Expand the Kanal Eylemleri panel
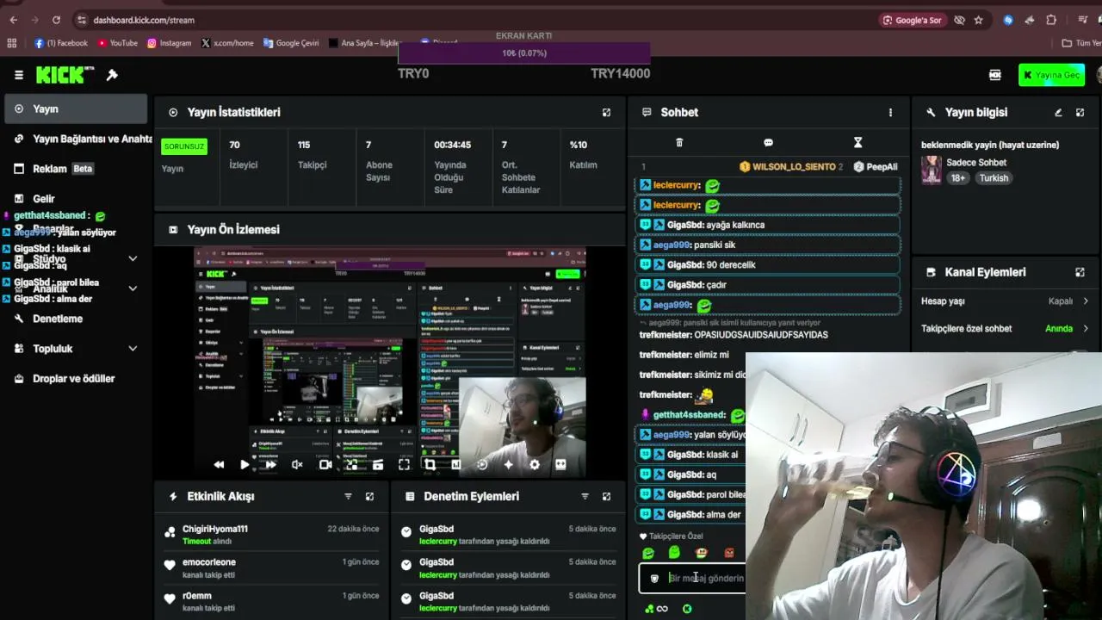Image resolution: width=1102 pixels, height=620 pixels. [x=1080, y=272]
